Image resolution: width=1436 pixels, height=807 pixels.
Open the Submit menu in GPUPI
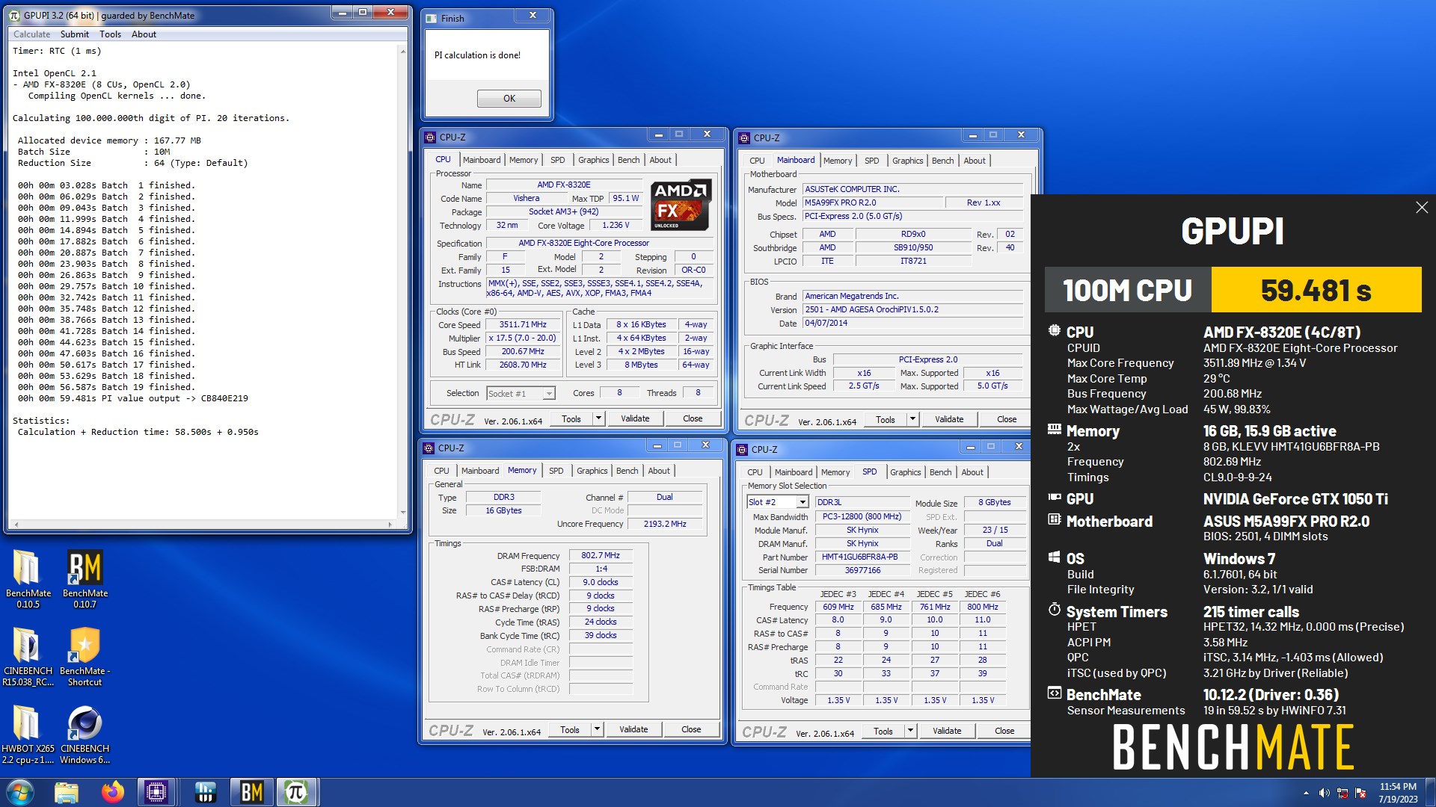75,34
